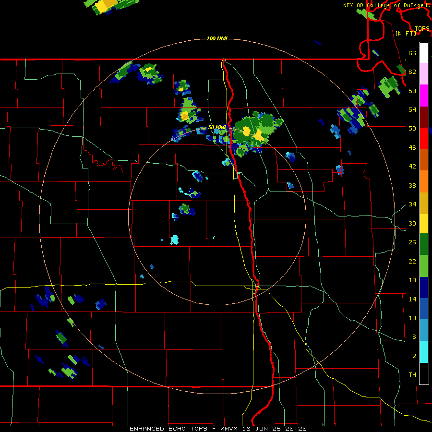This screenshot has width=432, height=432.
Task: Click the legend value "34"
Action: pos(412,204)
